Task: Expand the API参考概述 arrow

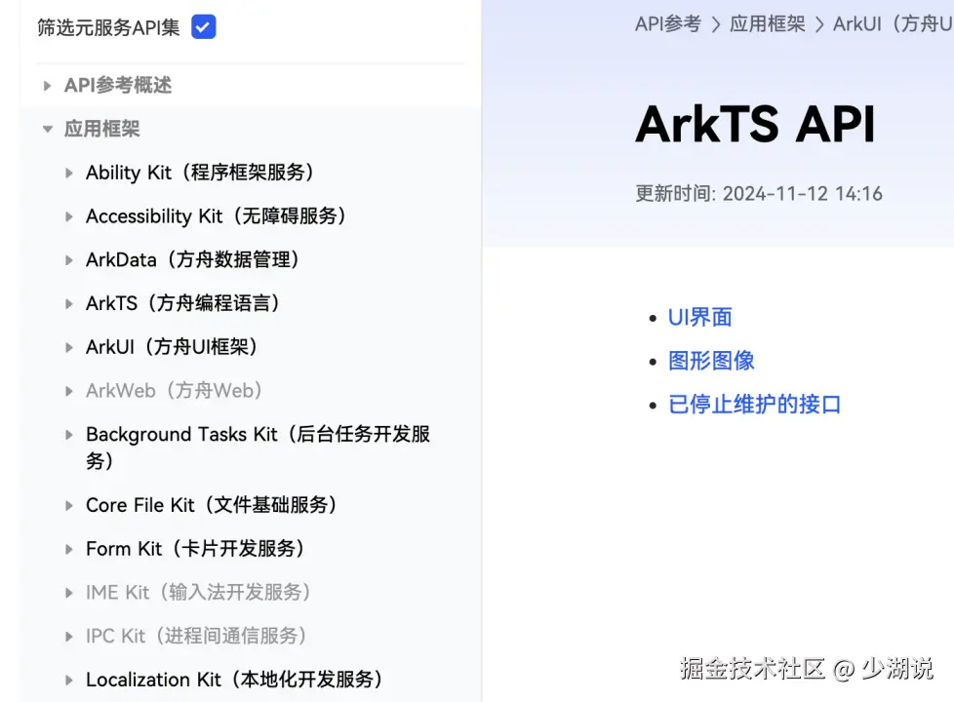Action: point(47,86)
